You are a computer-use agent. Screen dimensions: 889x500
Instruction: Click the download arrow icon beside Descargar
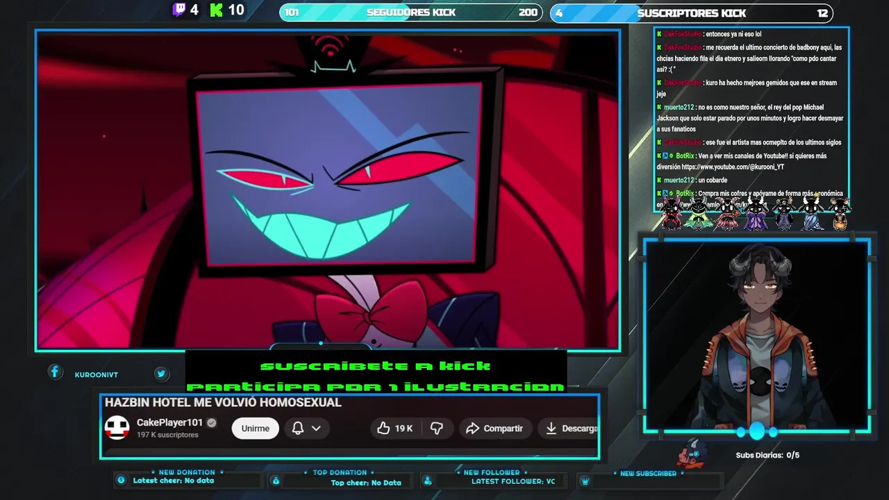click(551, 428)
